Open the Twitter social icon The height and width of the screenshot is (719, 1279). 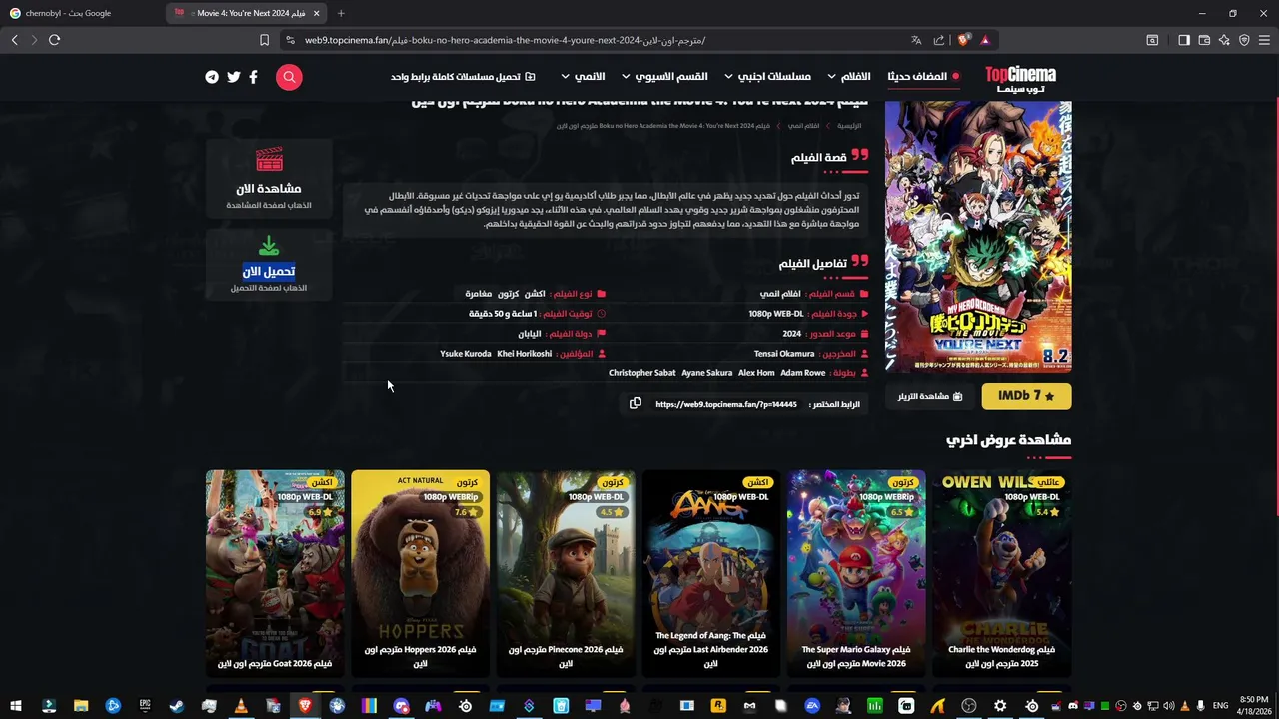coord(233,77)
